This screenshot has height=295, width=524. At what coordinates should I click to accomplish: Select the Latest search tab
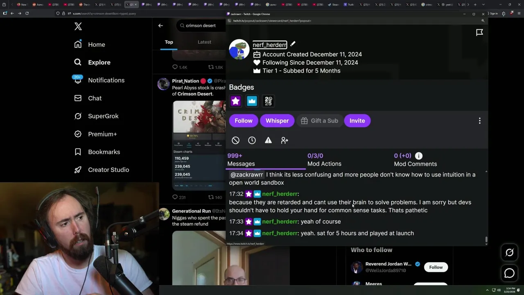coord(204,42)
